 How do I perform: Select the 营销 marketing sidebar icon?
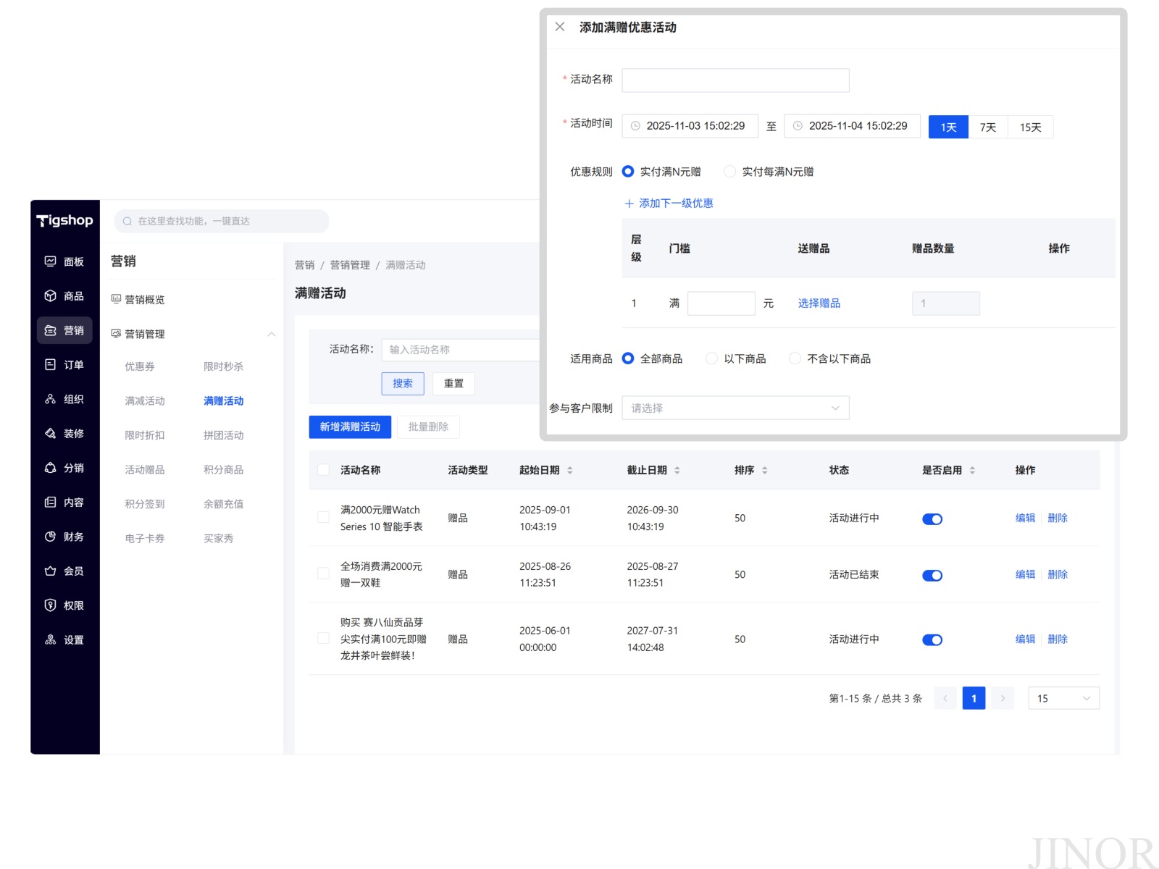point(50,330)
